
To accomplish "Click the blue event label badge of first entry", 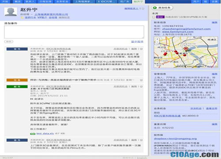I will coord(17,49).
